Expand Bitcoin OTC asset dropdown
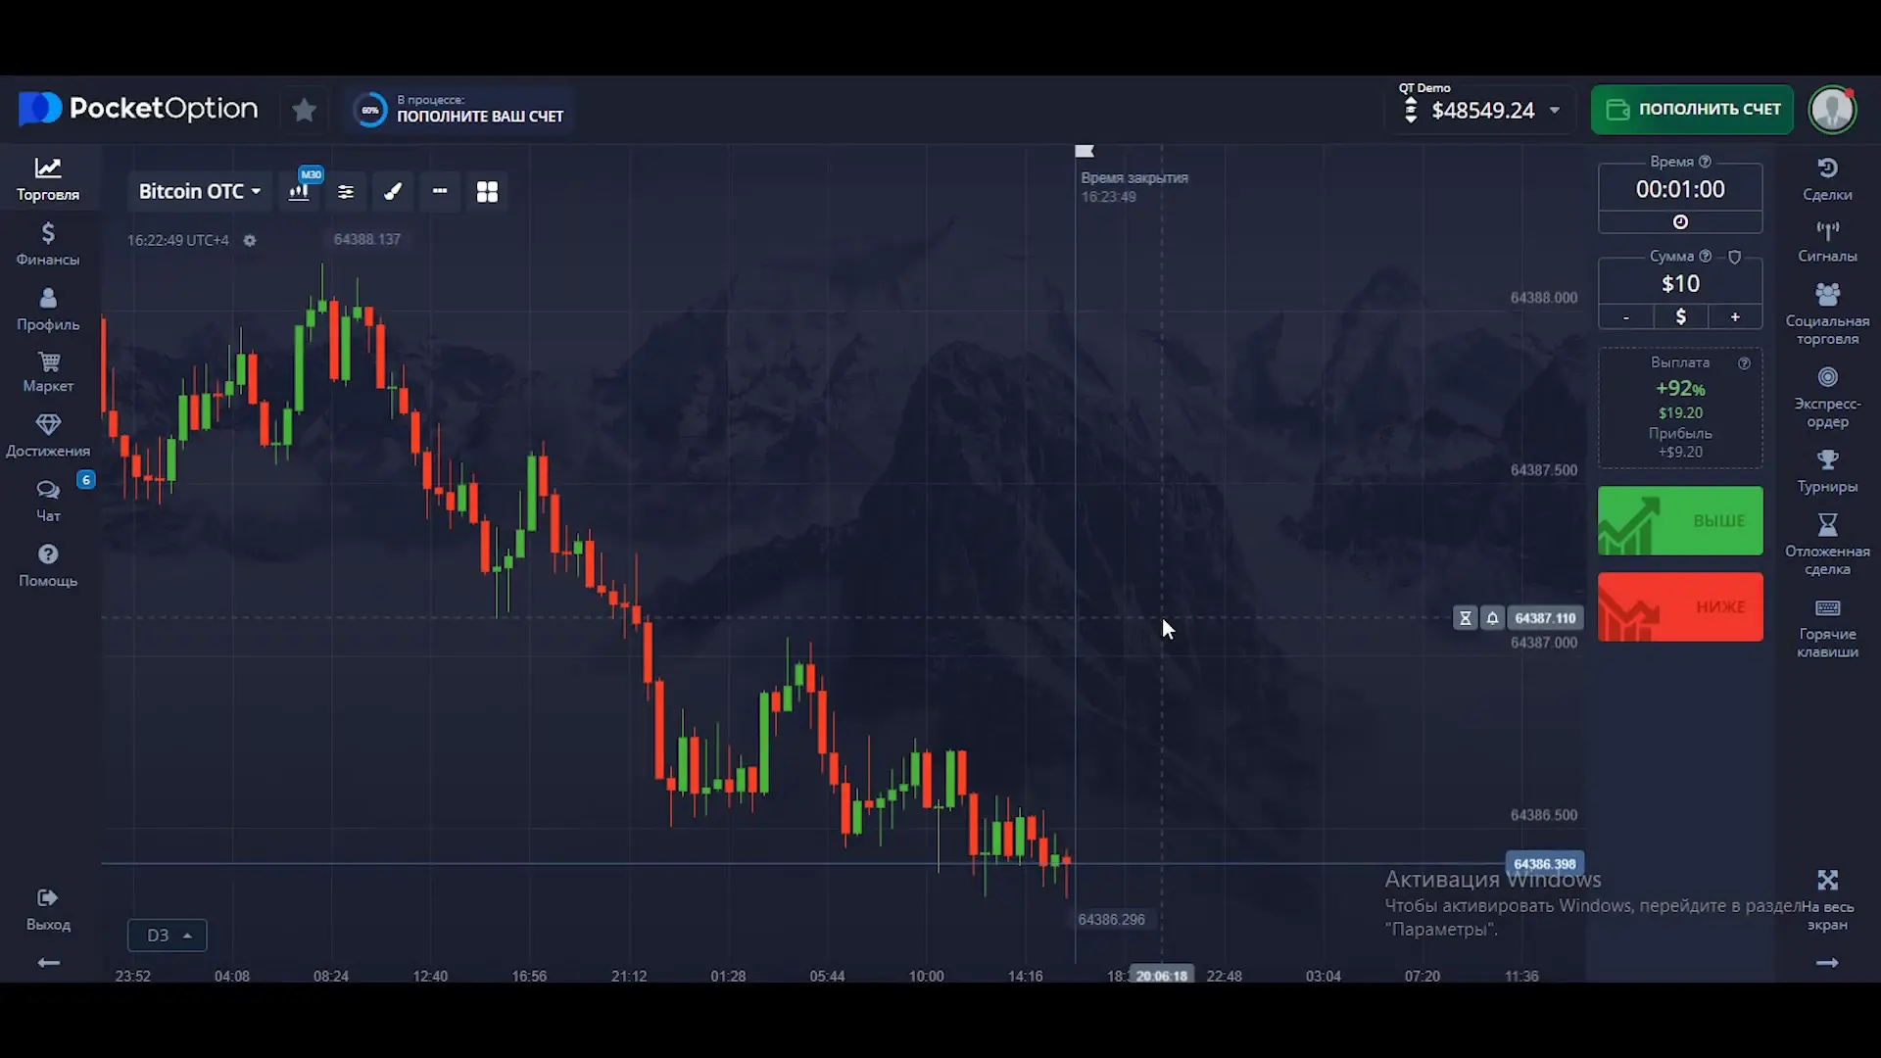This screenshot has height=1058, width=1881. (200, 192)
